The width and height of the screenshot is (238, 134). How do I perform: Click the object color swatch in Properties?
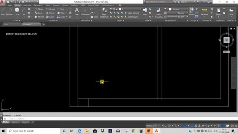click(170, 9)
